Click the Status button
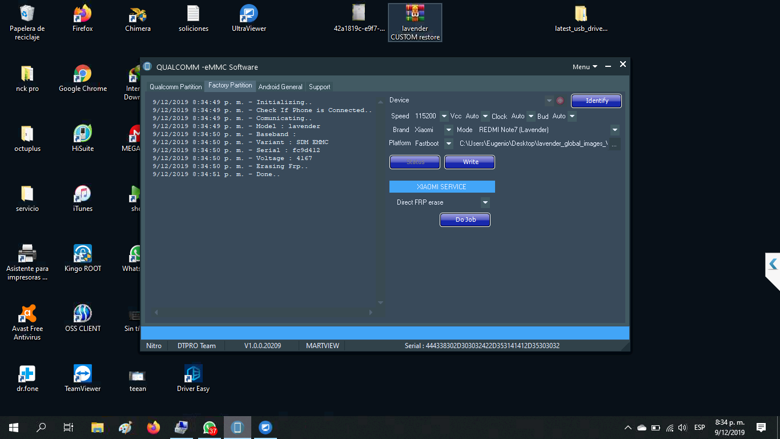The height and width of the screenshot is (439, 780). tap(415, 162)
